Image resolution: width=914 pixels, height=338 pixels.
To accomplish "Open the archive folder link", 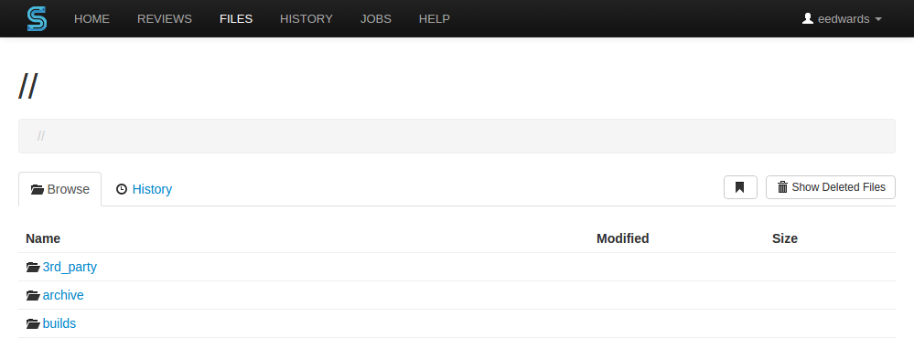I will (63, 295).
